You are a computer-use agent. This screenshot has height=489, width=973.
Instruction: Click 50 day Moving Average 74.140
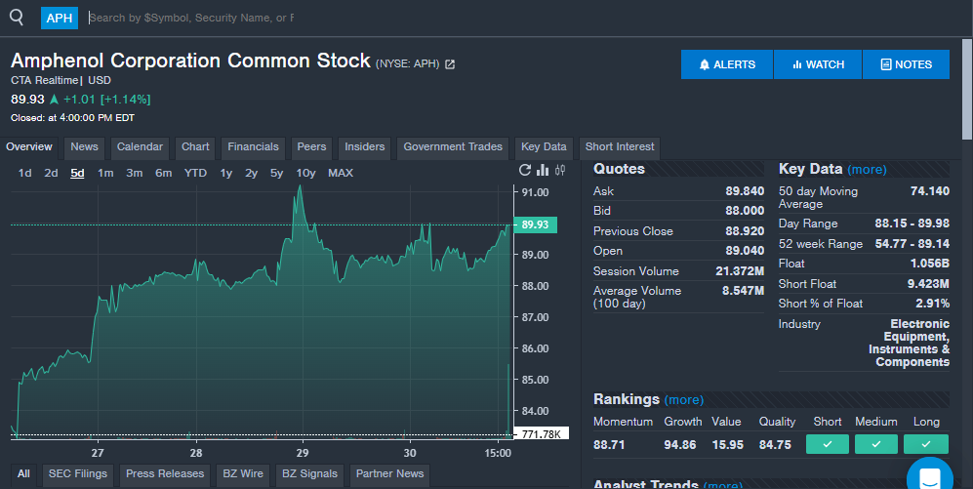[929, 191]
